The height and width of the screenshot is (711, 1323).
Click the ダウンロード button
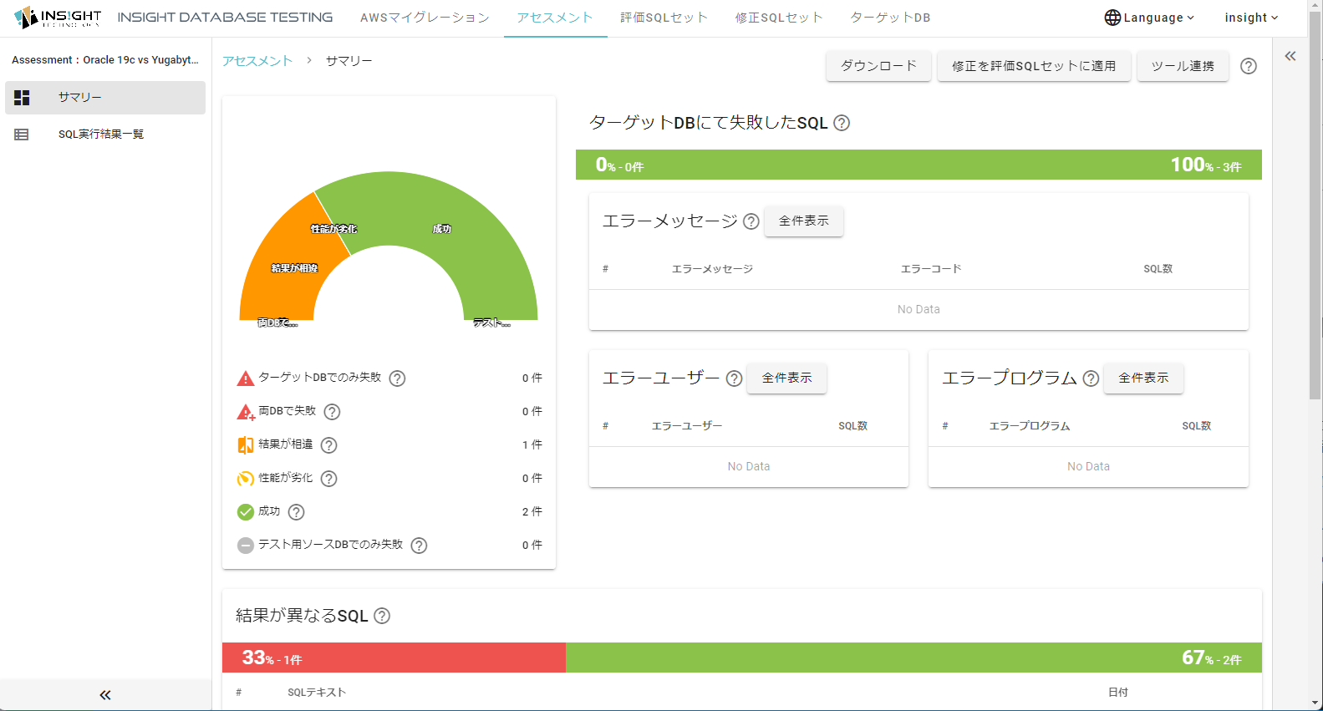[878, 66]
